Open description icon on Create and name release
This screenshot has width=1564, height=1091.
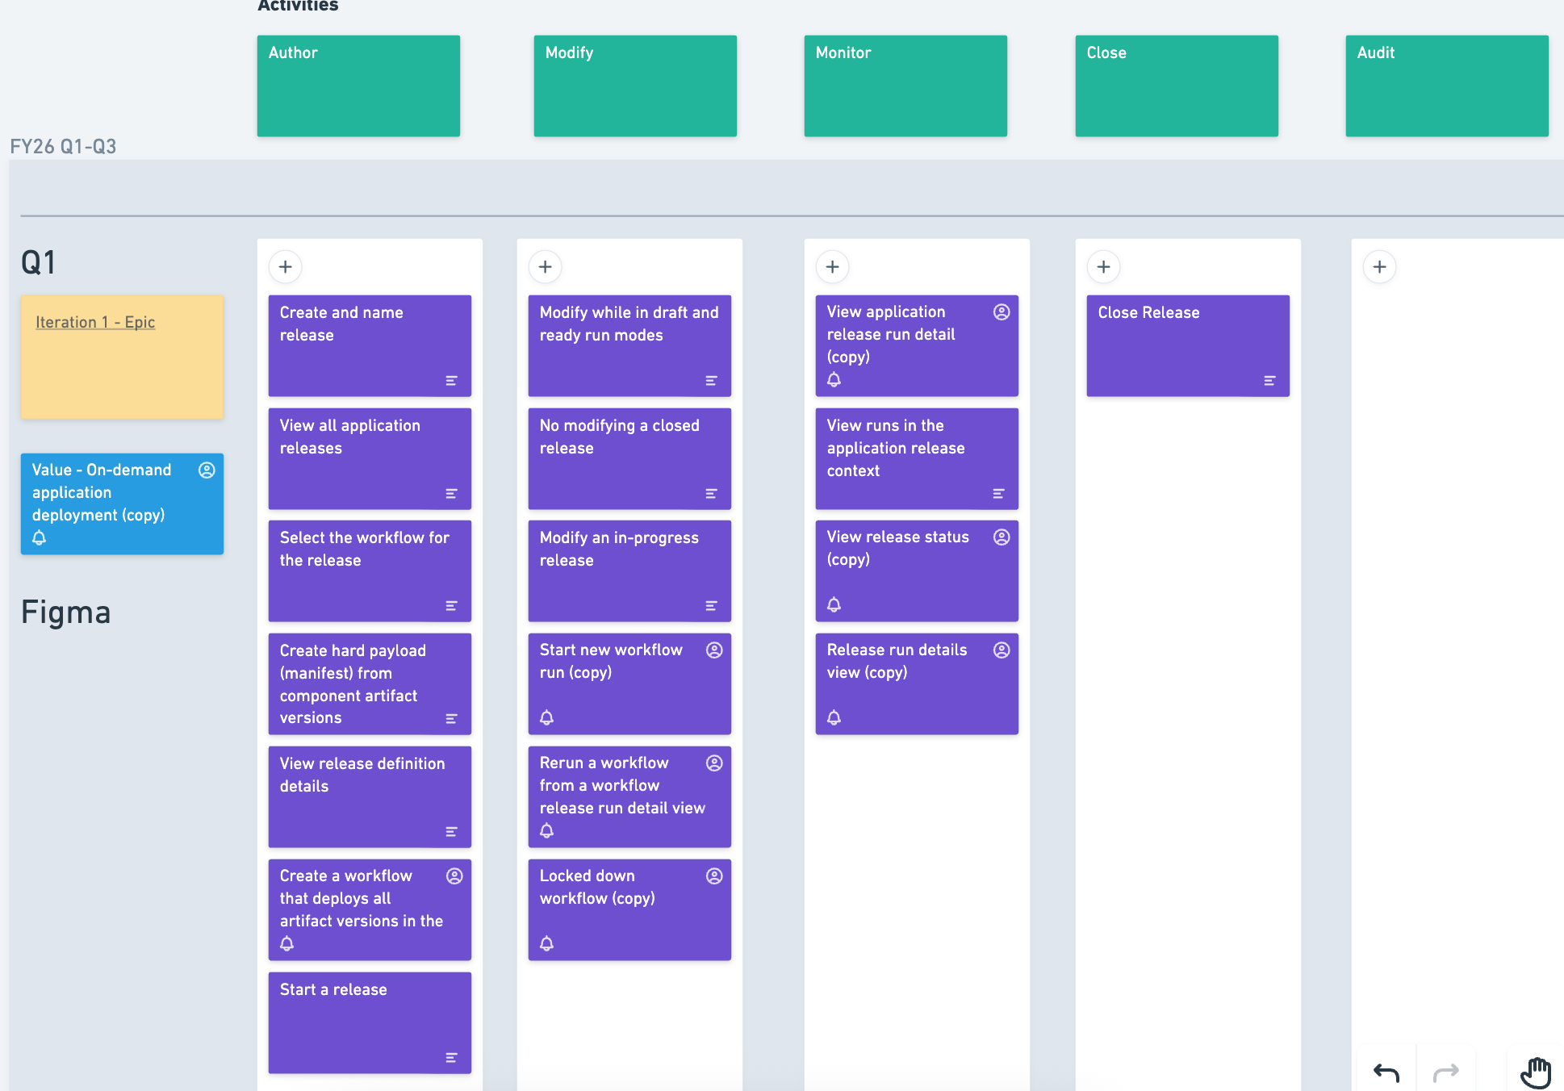[x=452, y=381]
